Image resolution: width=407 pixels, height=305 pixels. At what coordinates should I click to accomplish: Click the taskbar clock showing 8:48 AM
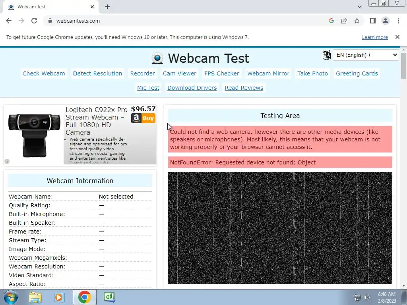click(387, 297)
